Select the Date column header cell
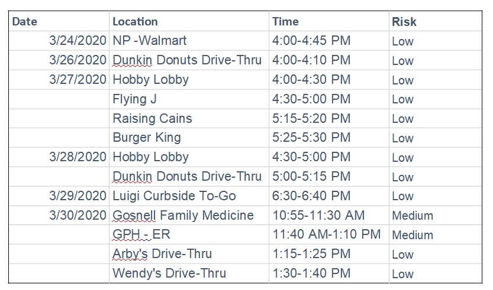493x290 pixels. [x=59, y=21]
